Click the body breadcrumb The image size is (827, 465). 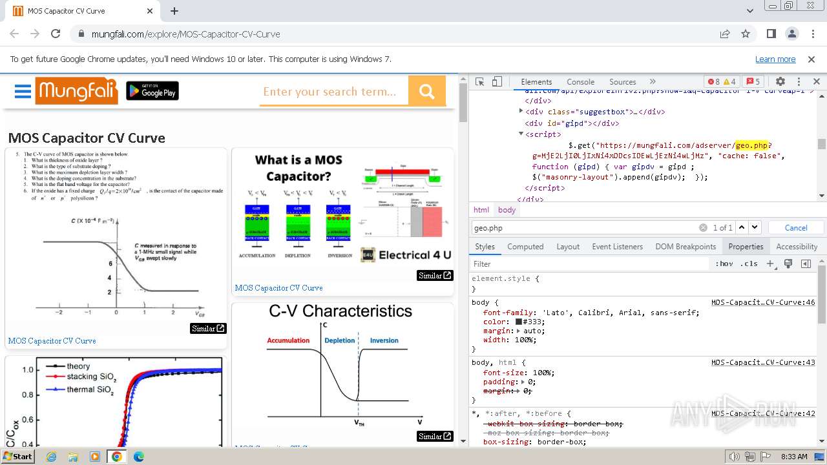coord(507,210)
